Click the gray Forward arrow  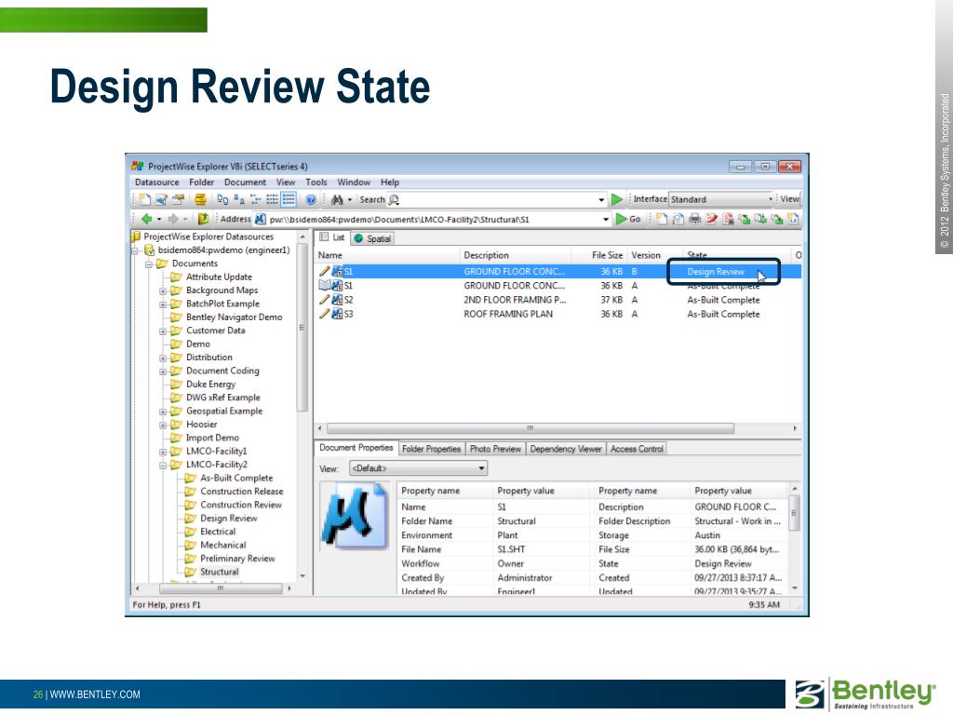pyautogui.click(x=172, y=219)
